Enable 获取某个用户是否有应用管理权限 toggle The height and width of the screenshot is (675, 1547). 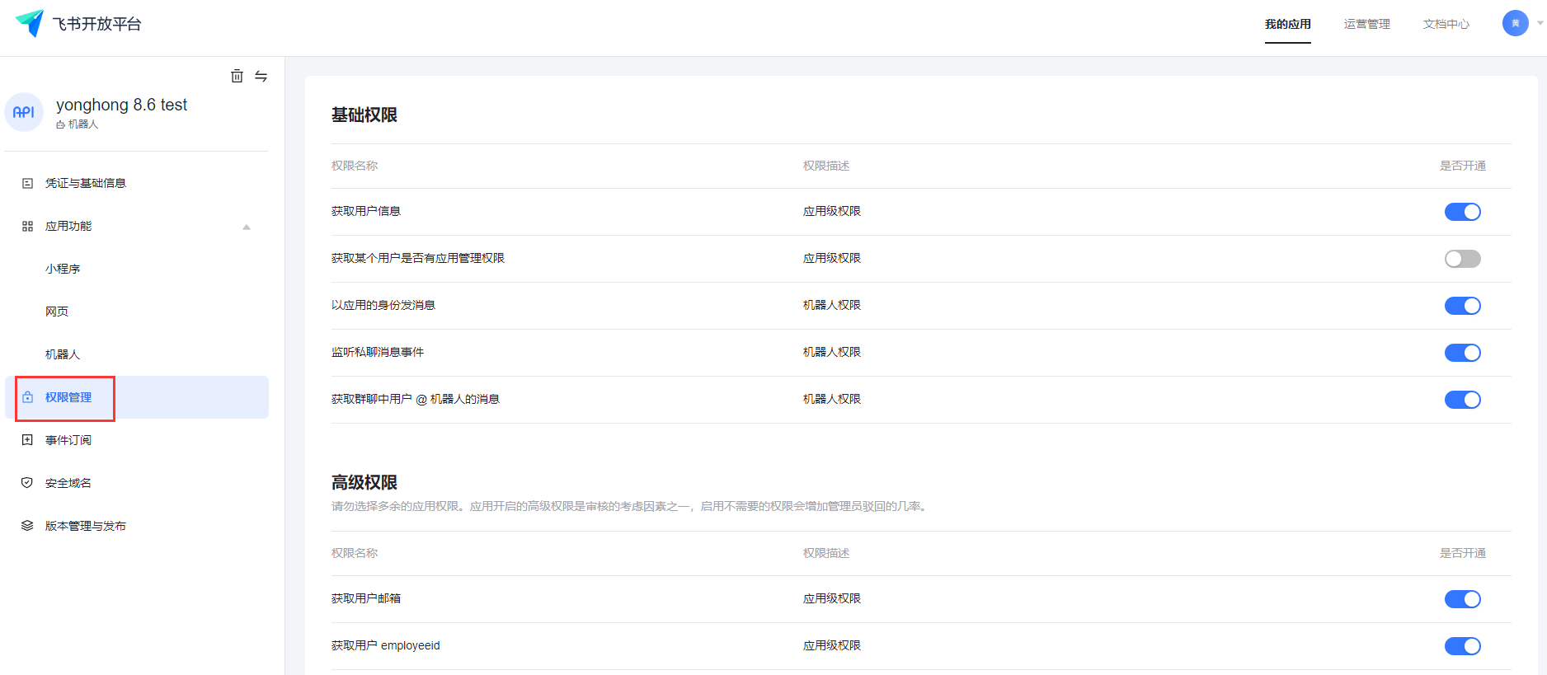click(1462, 259)
